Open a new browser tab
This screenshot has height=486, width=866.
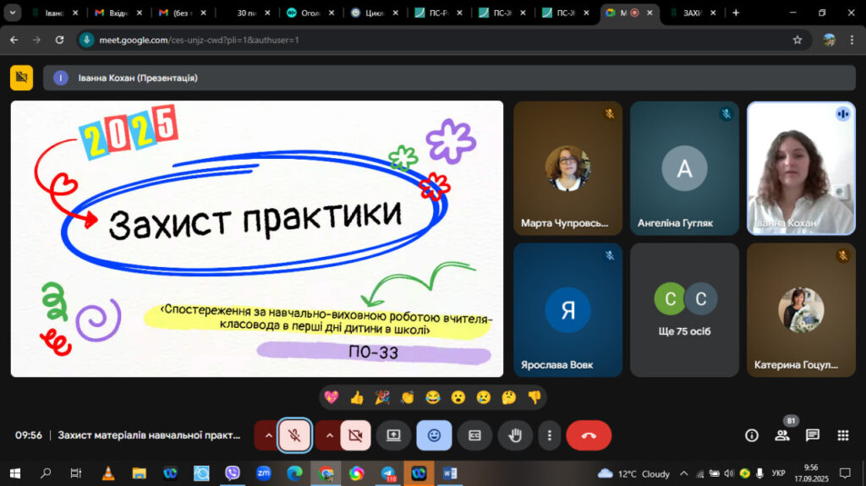pos(736,13)
